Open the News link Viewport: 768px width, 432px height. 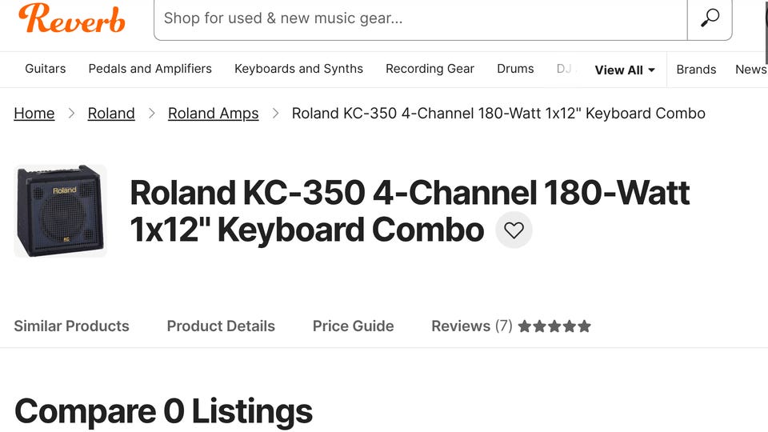750,70
